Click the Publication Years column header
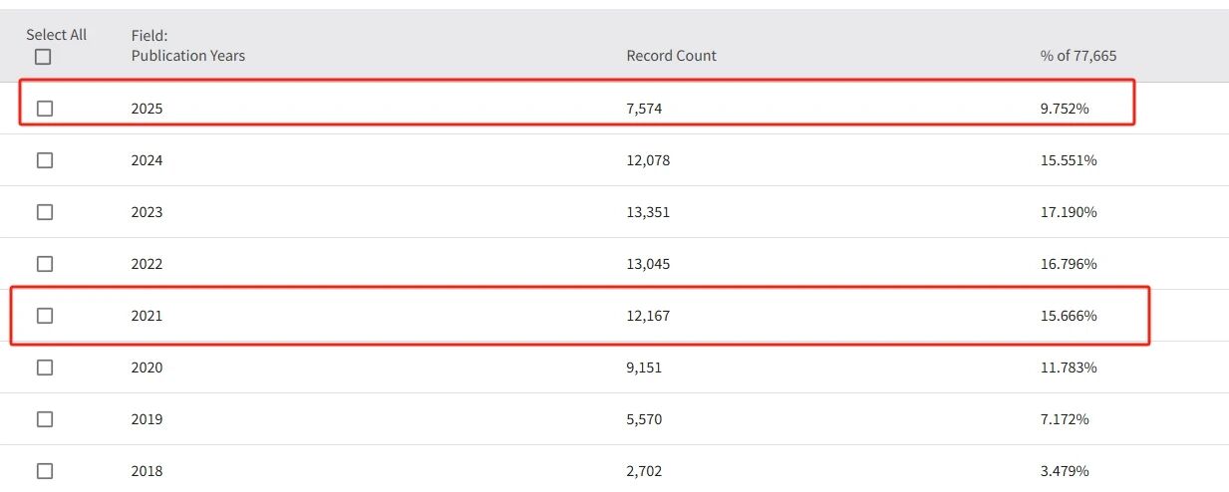 click(x=187, y=56)
